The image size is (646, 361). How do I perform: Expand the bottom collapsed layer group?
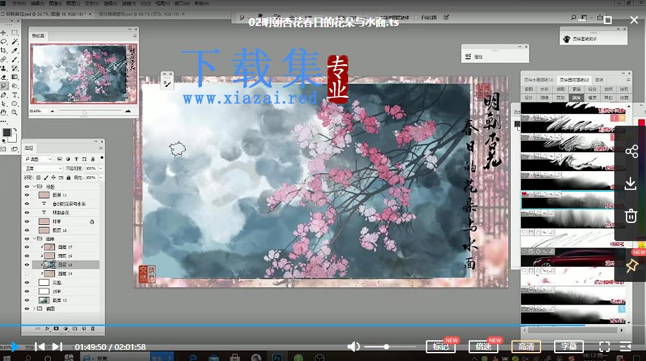click(34, 309)
